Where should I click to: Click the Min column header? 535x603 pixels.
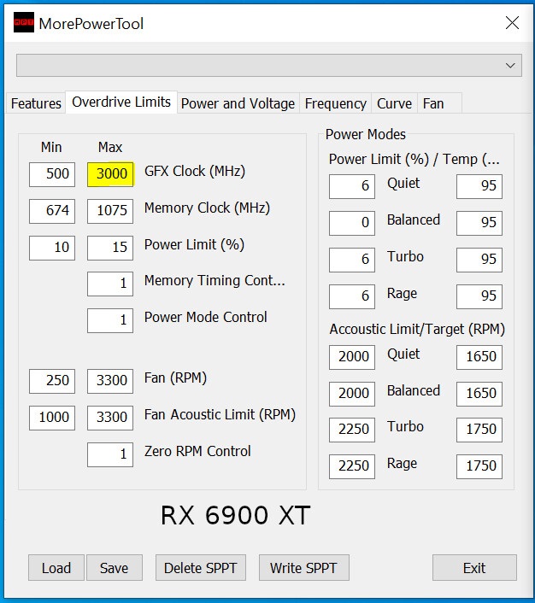[51, 147]
